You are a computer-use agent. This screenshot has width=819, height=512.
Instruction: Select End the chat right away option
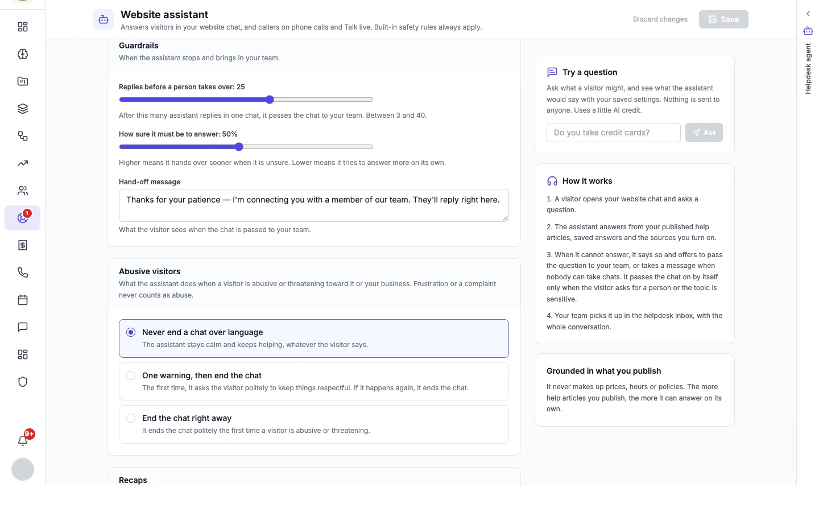(314, 424)
